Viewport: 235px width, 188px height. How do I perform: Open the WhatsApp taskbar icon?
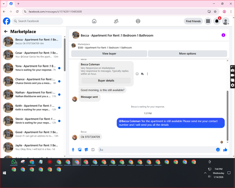[14, 162]
